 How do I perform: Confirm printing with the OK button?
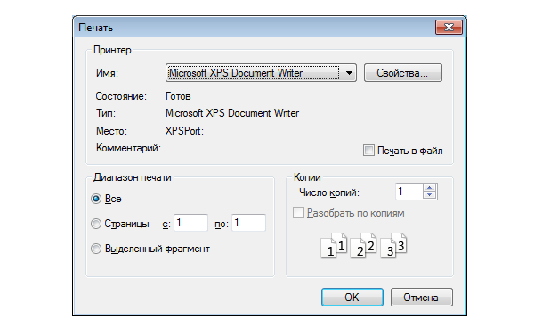pos(352,298)
